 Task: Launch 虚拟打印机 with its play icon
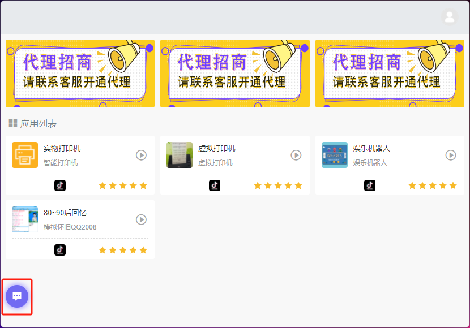(296, 155)
